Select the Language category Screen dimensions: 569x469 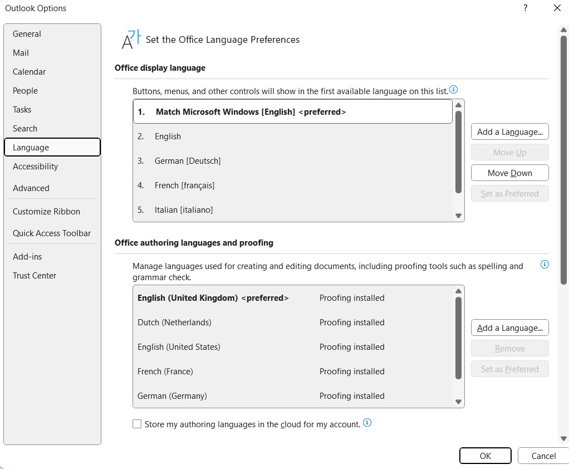(52, 147)
